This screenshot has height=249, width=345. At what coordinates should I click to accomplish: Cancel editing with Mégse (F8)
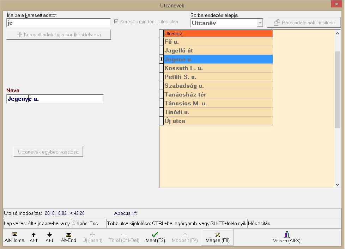coord(218,237)
